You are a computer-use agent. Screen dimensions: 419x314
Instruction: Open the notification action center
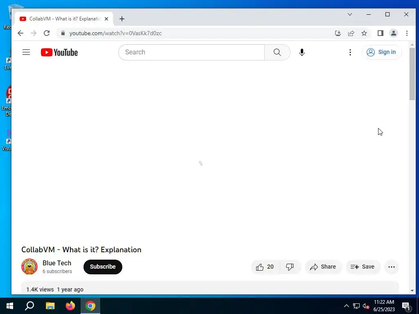coord(406,306)
